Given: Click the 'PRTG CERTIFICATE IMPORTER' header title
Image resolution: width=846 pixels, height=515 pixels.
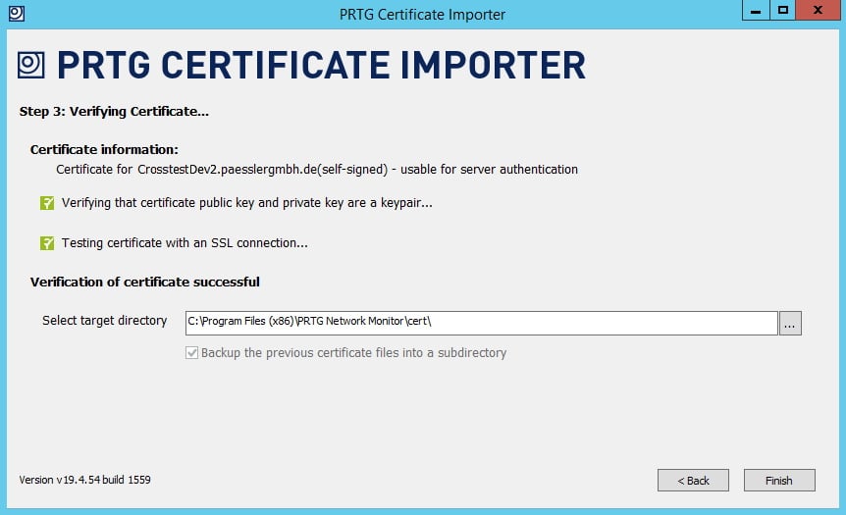Looking at the screenshot, I should click(321, 66).
